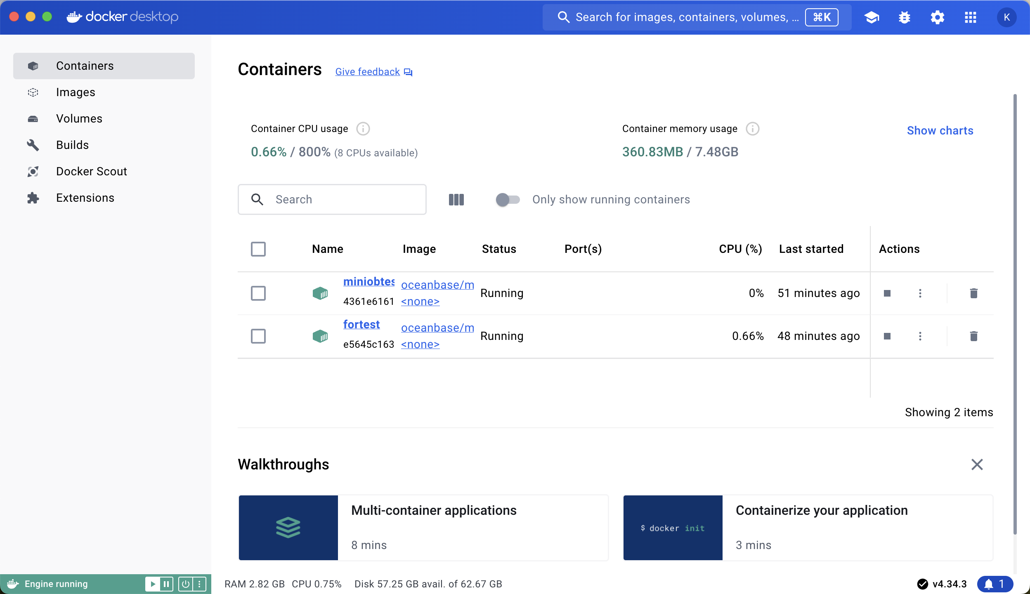Check the select-all containers checkbox

pyautogui.click(x=258, y=249)
